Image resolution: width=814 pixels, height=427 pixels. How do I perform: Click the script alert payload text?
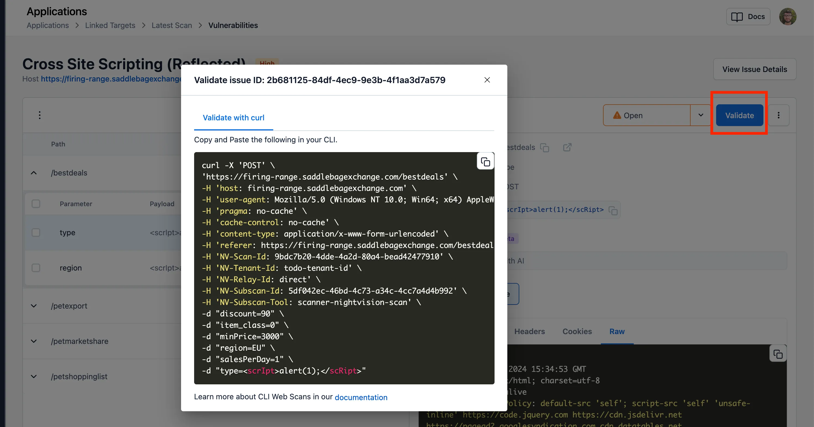(555, 209)
